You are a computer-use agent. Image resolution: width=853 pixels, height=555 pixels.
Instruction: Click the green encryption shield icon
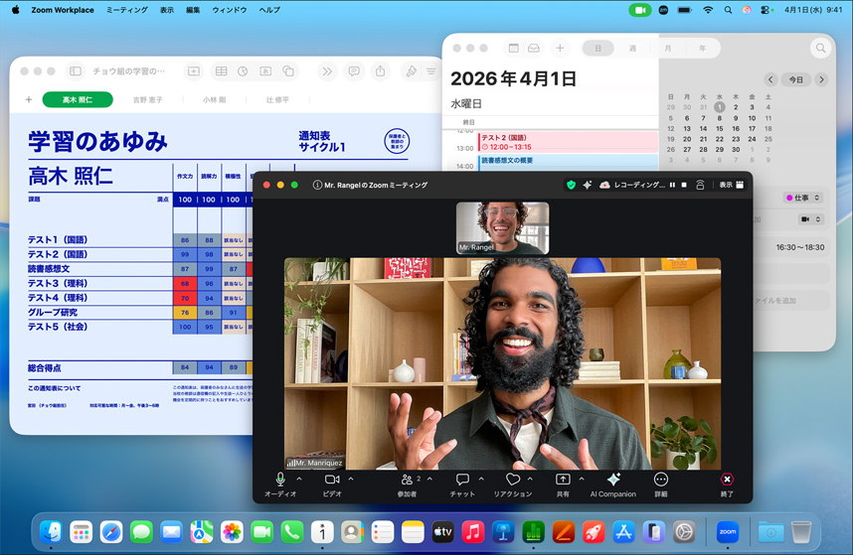(571, 185)
